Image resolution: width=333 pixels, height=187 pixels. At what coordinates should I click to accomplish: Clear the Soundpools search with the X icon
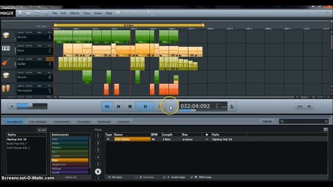click(x=326, y=121)
